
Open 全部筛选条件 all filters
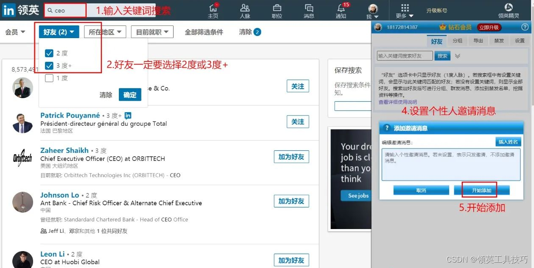pos(204,32)
